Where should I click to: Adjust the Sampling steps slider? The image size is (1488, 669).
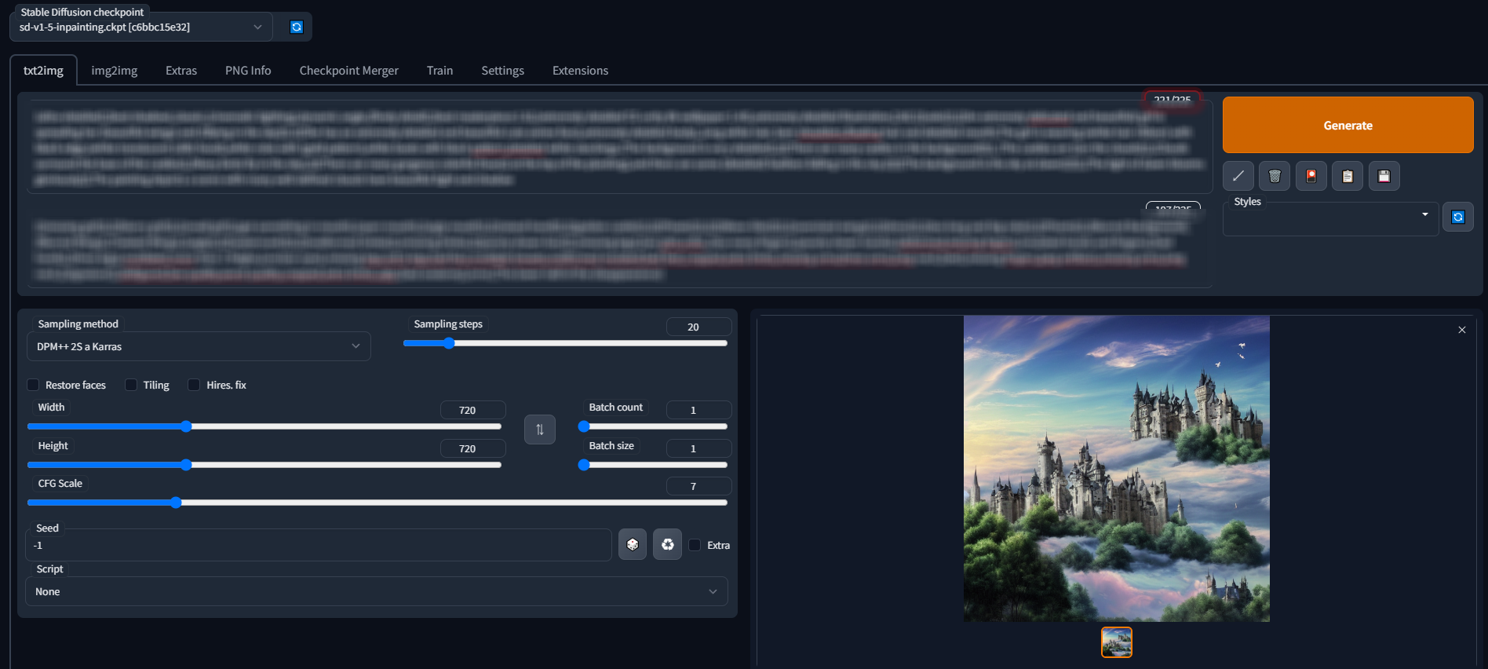565,343
